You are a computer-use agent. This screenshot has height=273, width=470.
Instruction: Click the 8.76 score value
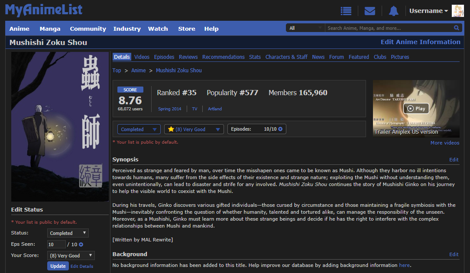[x=130, y=100]
